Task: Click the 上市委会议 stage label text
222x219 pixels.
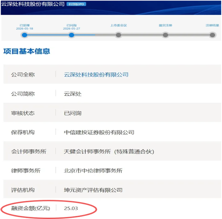Action: [x=119, y=25]
